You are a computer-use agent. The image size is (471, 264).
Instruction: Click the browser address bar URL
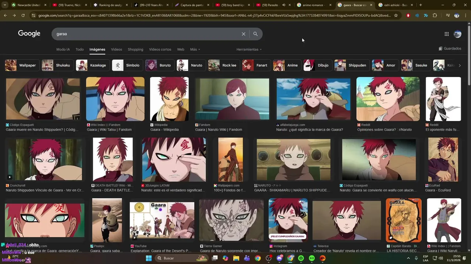(x=214, y=15)
